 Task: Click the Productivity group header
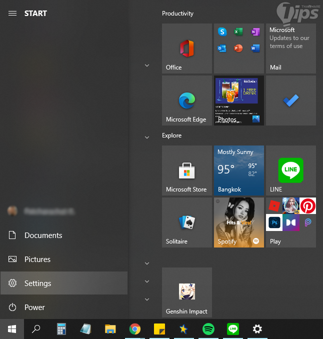tap(177, 13)
